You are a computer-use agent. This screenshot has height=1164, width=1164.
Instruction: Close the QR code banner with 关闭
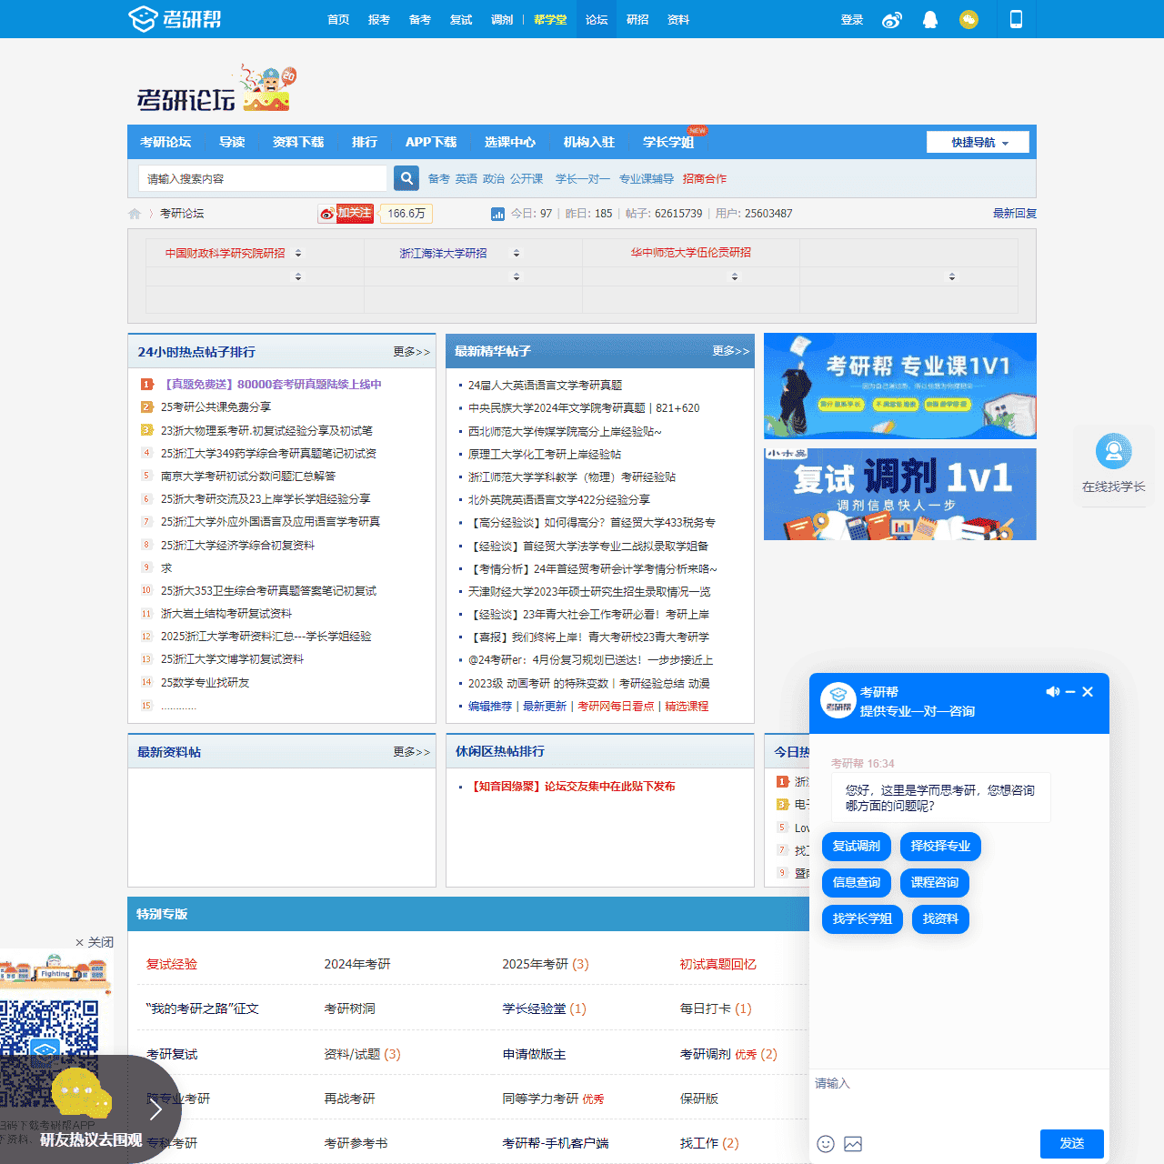[95, 942]
